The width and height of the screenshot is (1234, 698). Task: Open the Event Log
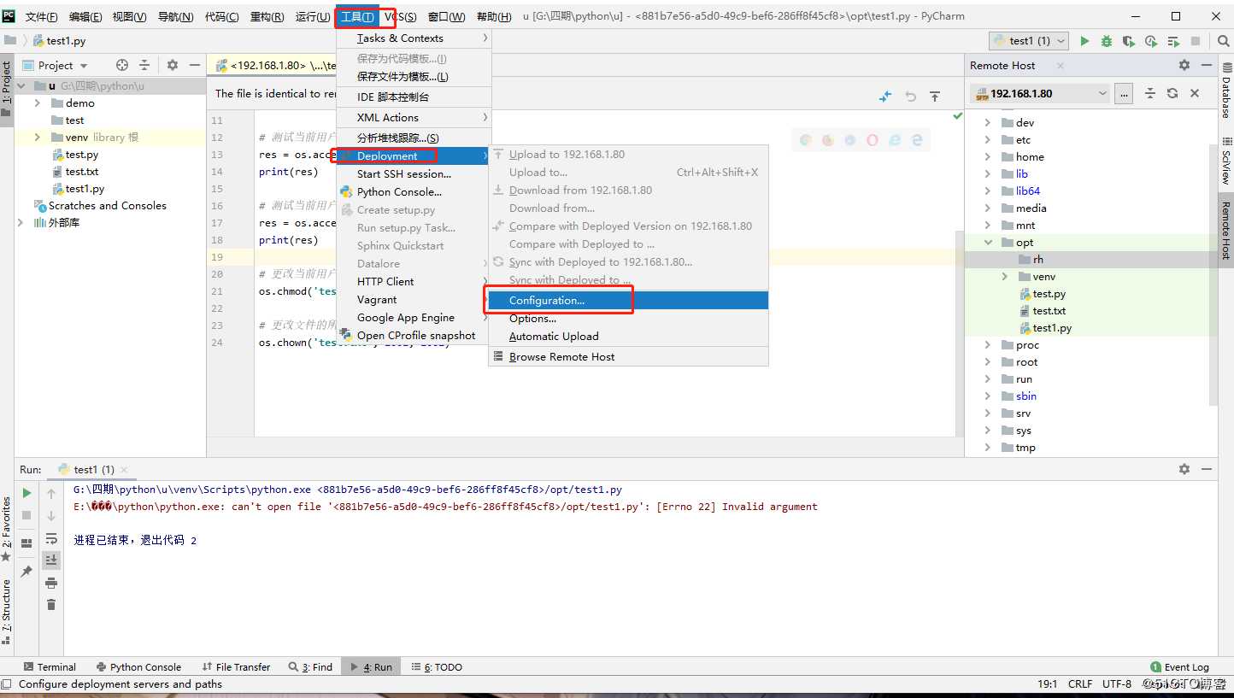click(x=1179, y=667)
